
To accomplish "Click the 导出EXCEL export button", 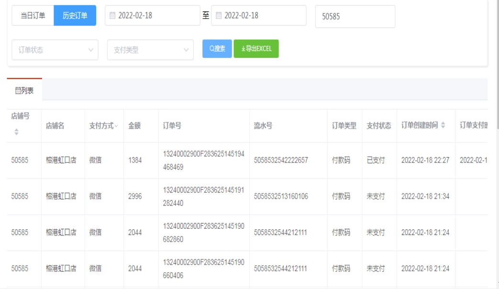I will 256,49.
